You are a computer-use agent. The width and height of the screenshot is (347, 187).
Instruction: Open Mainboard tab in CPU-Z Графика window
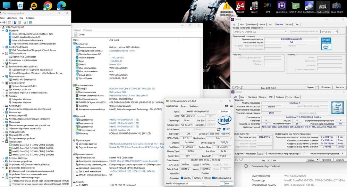point(252,24)
